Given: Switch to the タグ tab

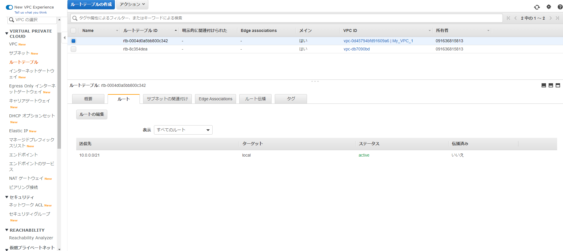Looking at the screenshot, I should (291, 99).
